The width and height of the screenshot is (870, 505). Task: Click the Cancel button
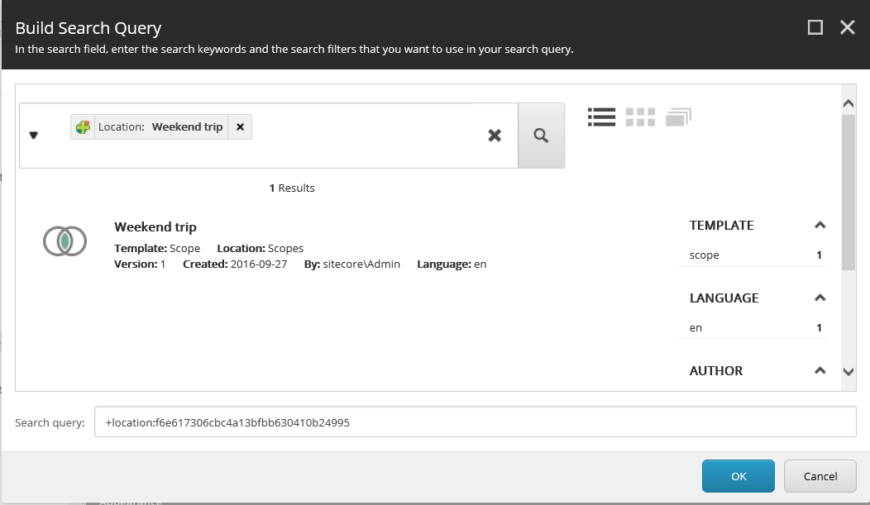[x=820, y=476]
